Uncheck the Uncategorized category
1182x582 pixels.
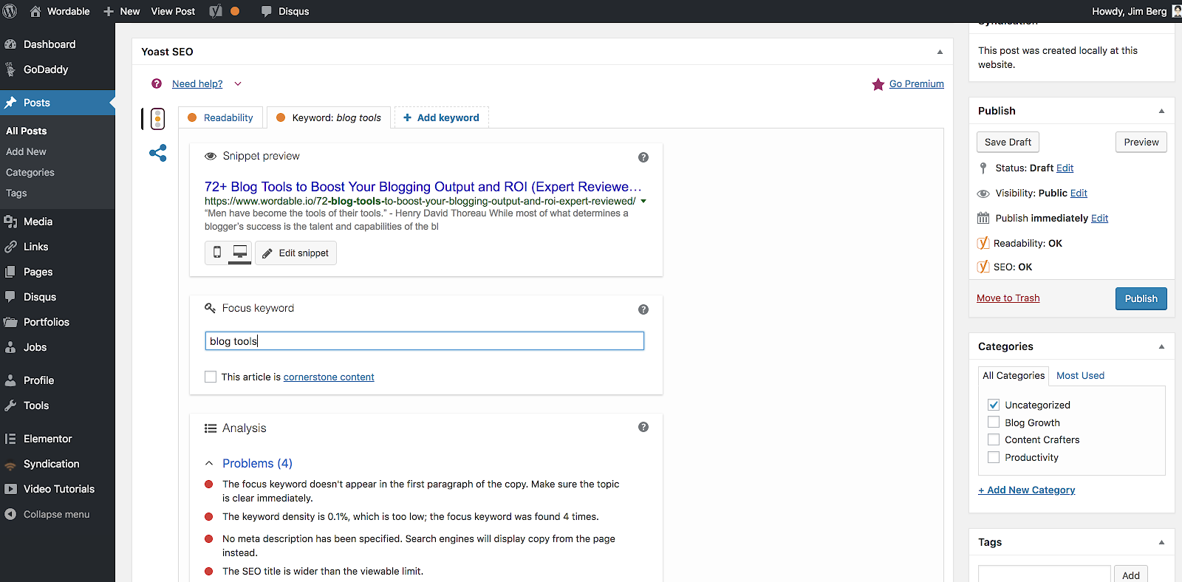994,405
